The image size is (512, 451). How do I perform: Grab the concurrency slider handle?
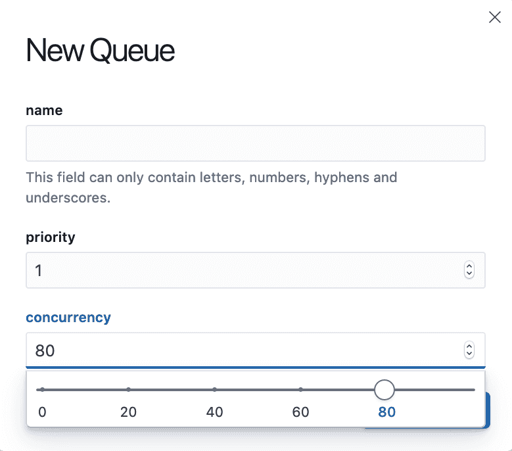click(384, 390)
